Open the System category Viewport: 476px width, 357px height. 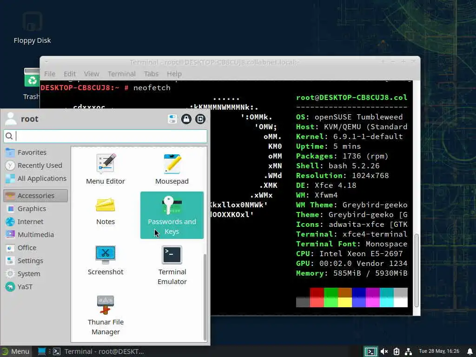(35, 274)
